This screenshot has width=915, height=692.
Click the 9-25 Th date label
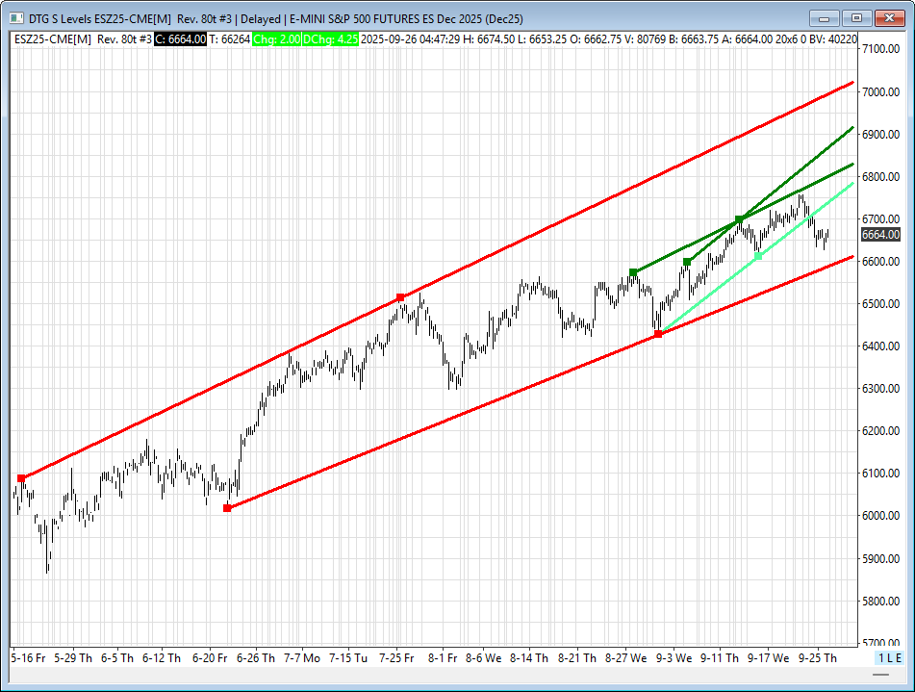(818, 658)
